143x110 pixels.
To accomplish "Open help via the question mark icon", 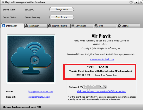I will coord(131,2).
